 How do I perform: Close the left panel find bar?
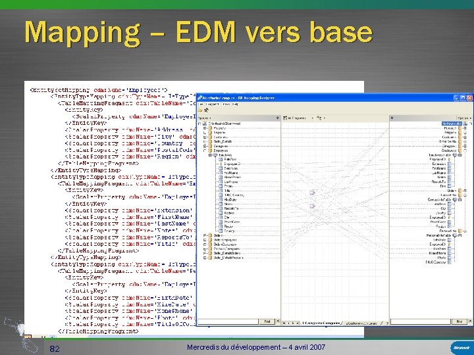click(278, 321)
